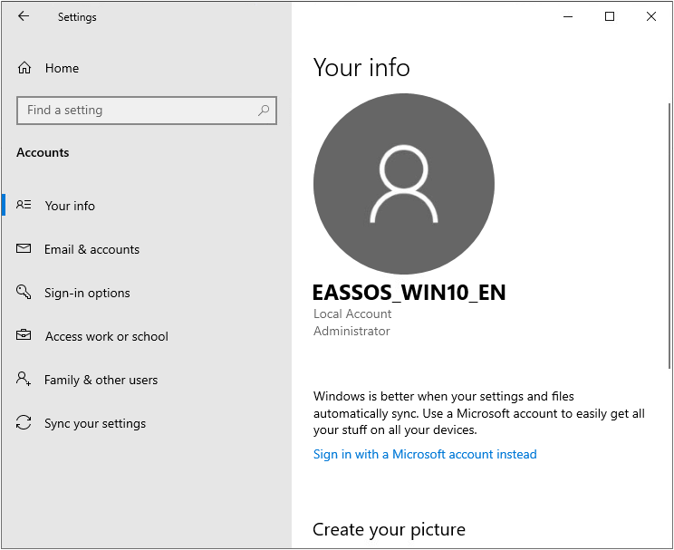Click the Access work or school briefcase icon
674x550 pixels.
click(x=24, y=336)
